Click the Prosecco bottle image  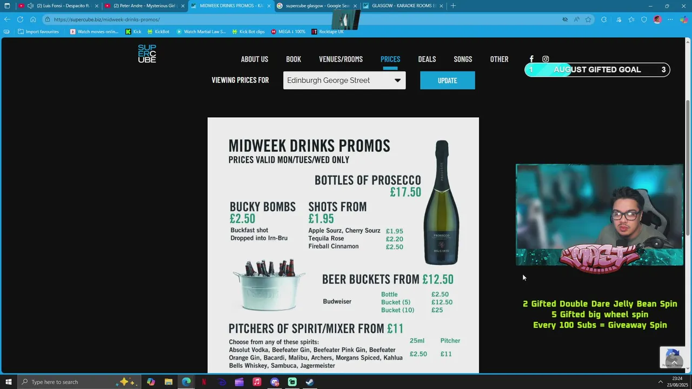point(442,203)
